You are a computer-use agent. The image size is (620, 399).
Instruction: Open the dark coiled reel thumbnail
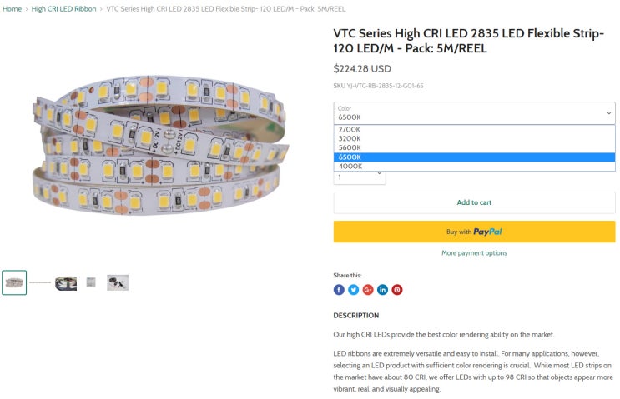[x=66, y=282]
